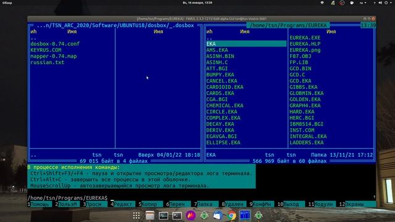Select dosbox-0.74.conf in the left panel

point(55,44)
